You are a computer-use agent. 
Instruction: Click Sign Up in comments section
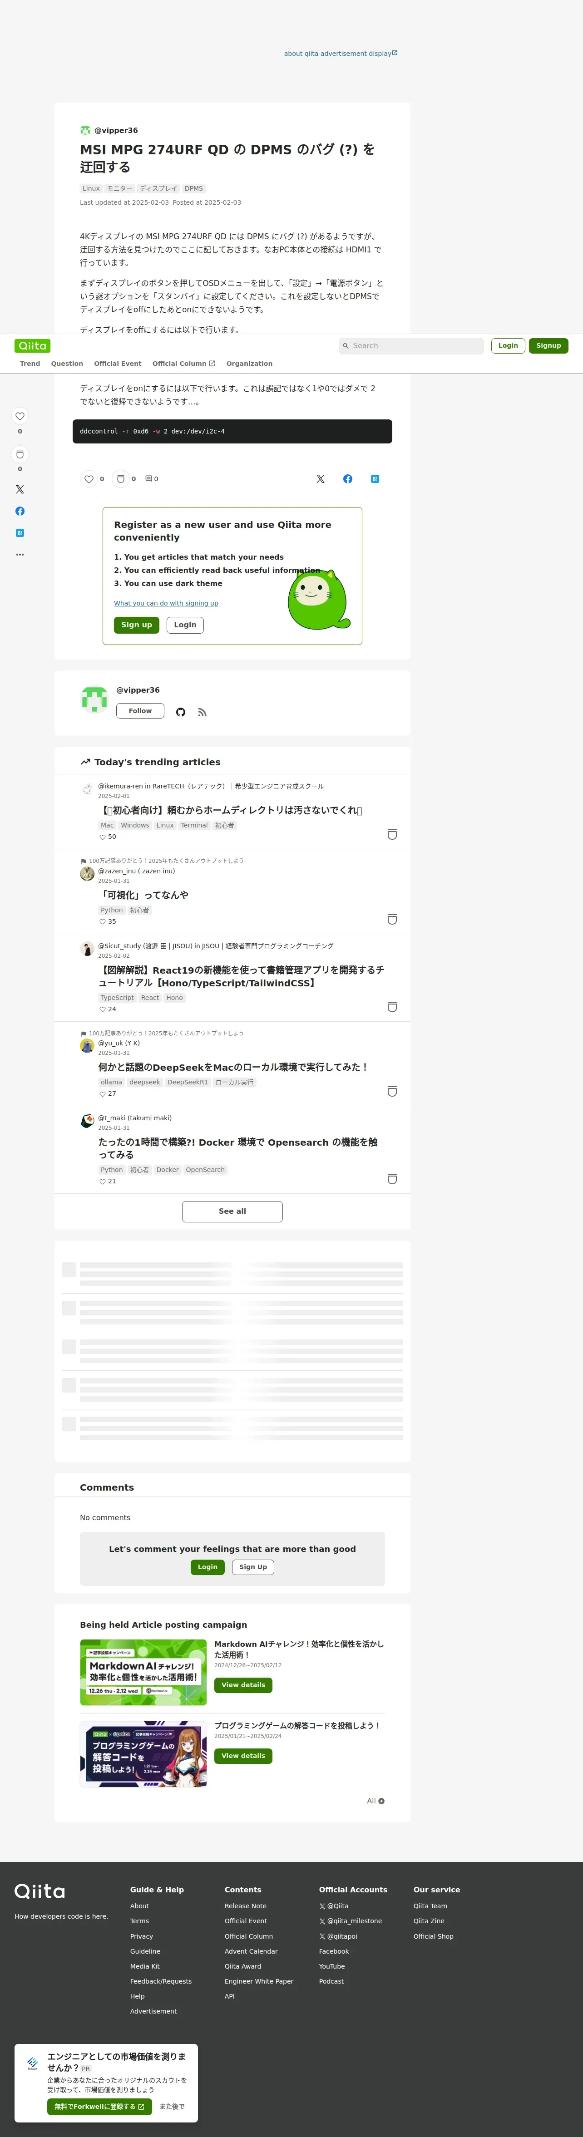coord(253,1567)
